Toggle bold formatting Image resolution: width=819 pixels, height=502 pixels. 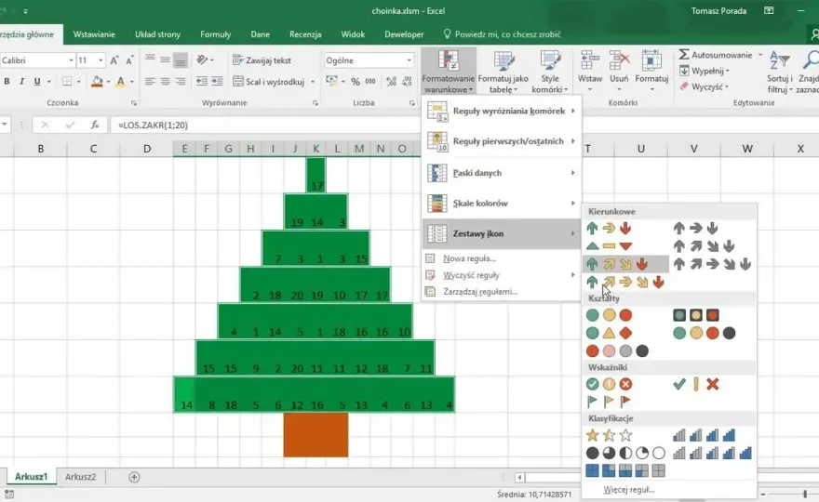pyautogui.click(x=7, y=82)
